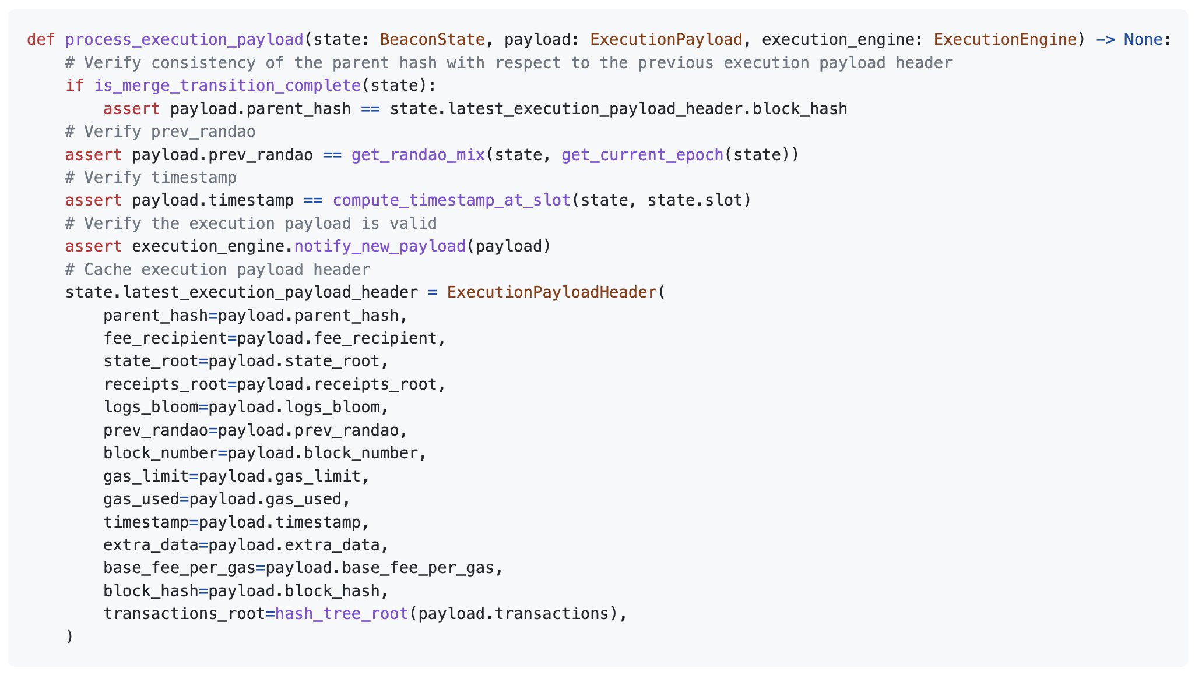Screen dimensions: 1202x679
Task: Click the logs_bloom keyword argument line
Action: tap(246, 407)
